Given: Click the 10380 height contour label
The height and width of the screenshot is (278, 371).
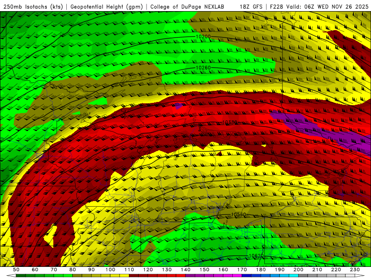Looking at the screenshot, I should [x=230, y=122].
